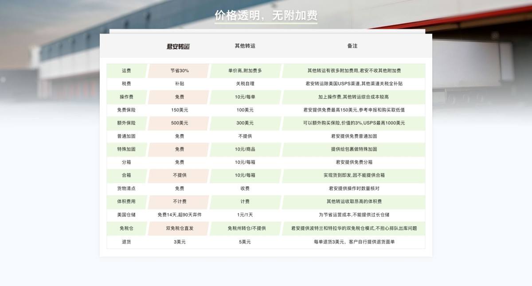Select the 免费14天,超90天弃件 cell
Viewport: 532px width, 286px height.
(179, 215)
